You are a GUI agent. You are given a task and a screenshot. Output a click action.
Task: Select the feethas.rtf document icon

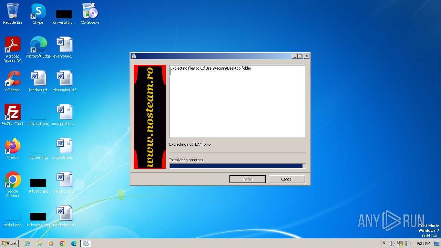38,81
